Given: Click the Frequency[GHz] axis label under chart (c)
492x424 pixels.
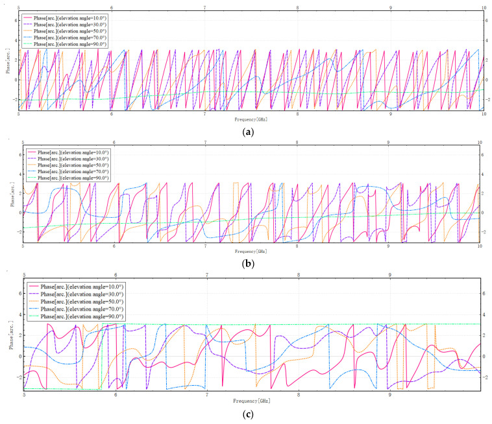Looking at the screenshot, I should tap(252, 401).
